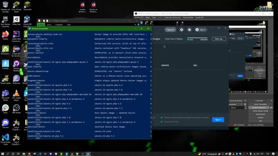Image resolution: width=278 pixels, height=156 pixels.
Task: Select the Vista tab in File Explorer
Action: 69,25
